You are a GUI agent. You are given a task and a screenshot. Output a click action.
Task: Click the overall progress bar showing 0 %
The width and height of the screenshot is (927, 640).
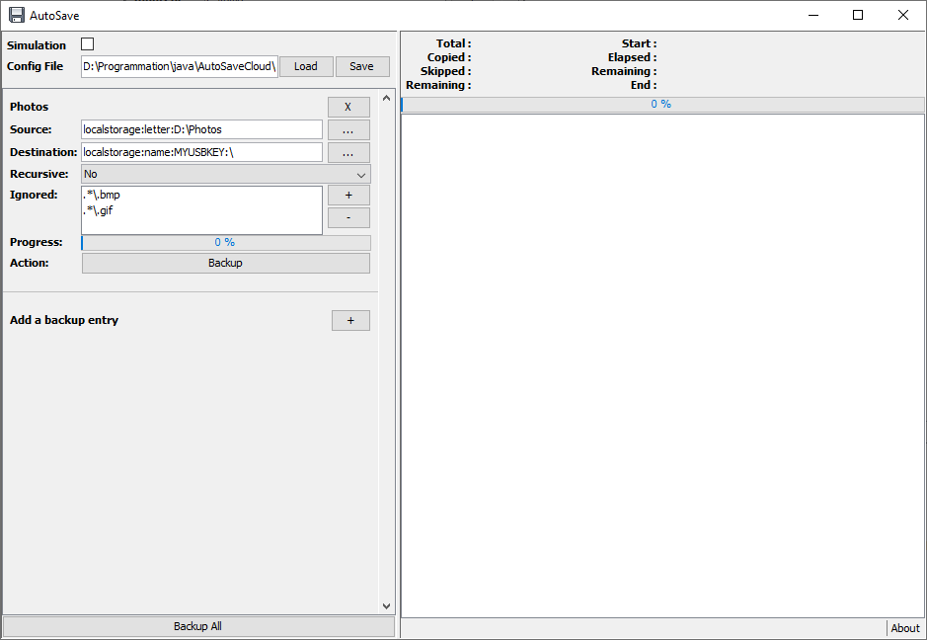click(662, 104)
